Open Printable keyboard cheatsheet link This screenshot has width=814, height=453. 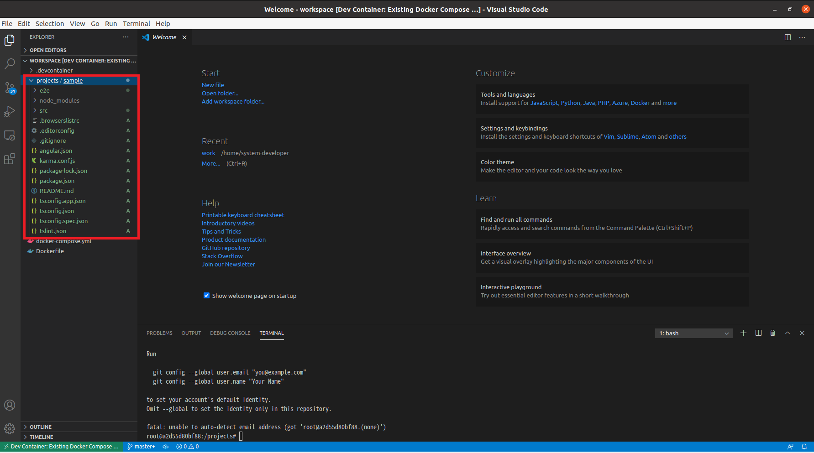click(x=243, y=215)
